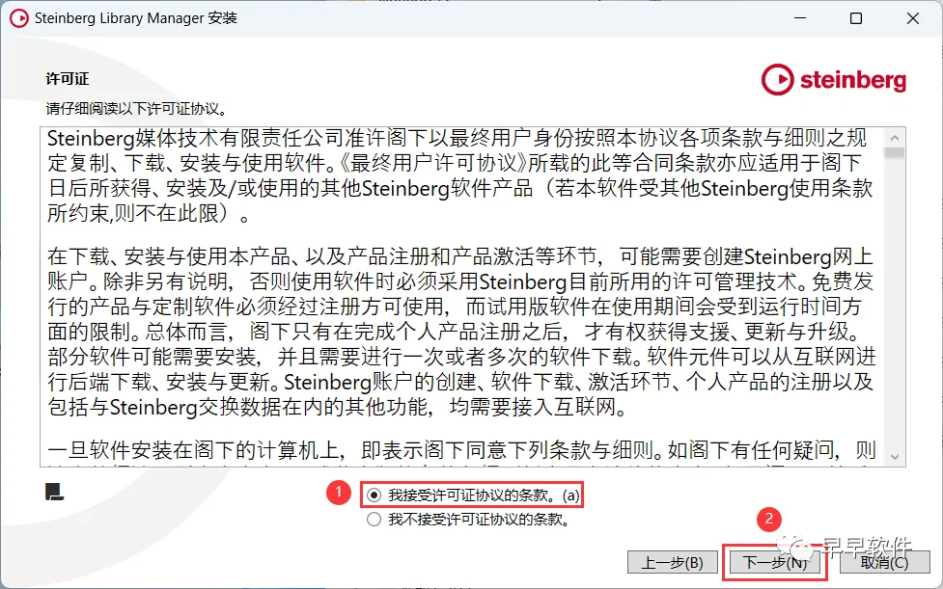Click the scrollbar thumb of the license text
The height and width of the screenshot is (589, 943).
[895, 153]
